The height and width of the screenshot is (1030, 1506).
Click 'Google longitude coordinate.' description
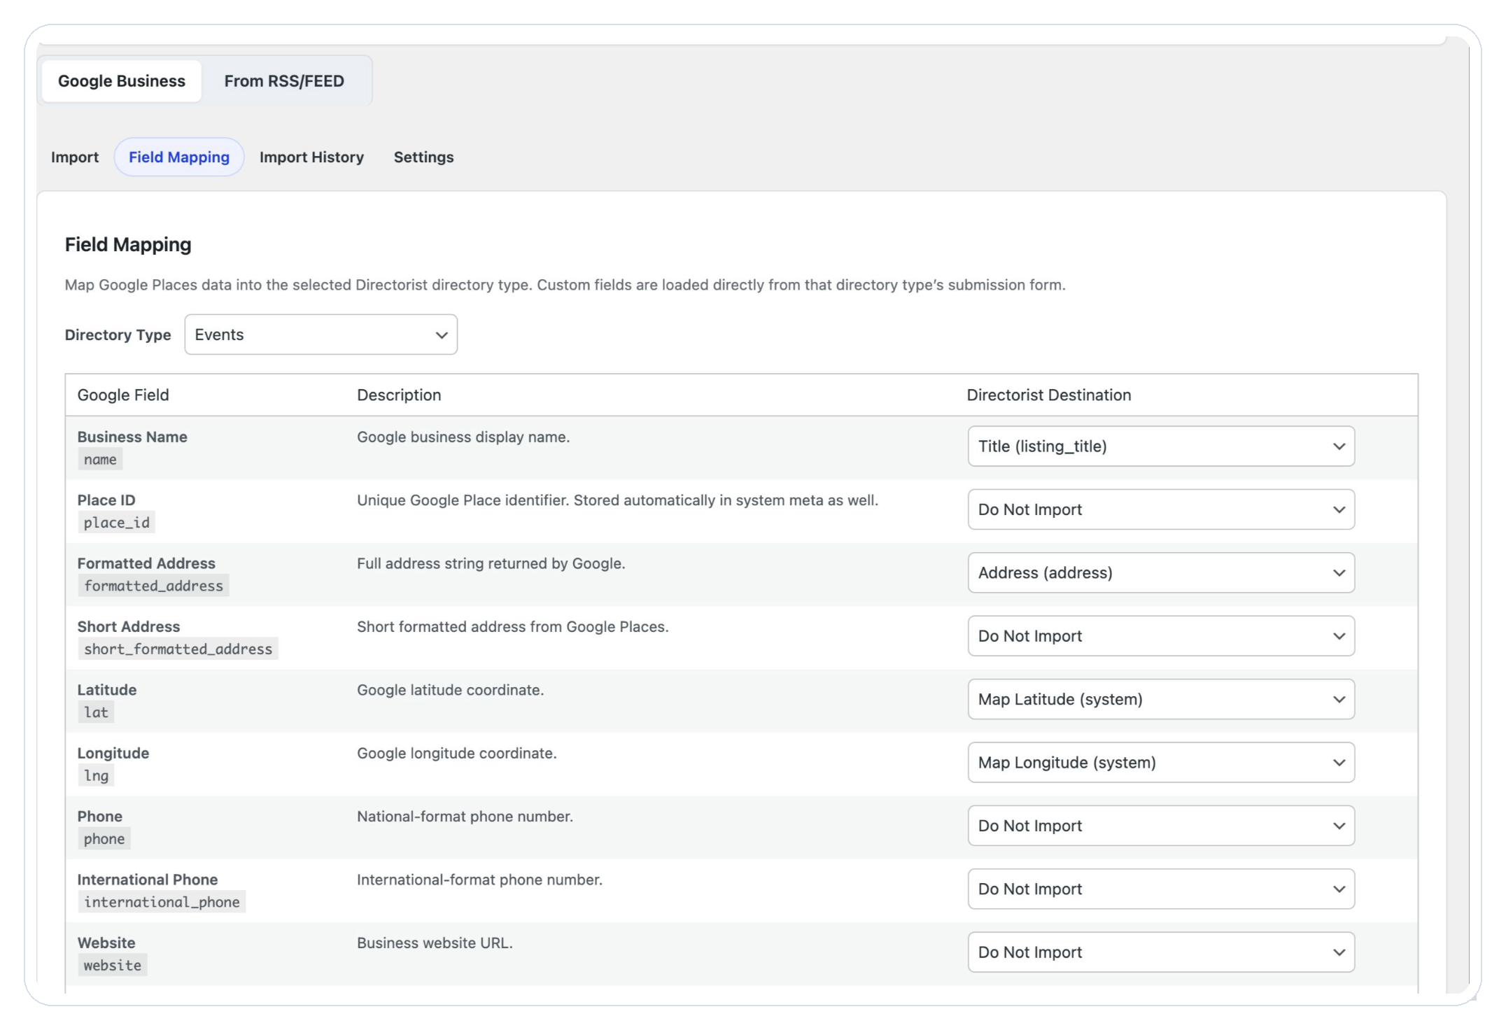[457, 753]
